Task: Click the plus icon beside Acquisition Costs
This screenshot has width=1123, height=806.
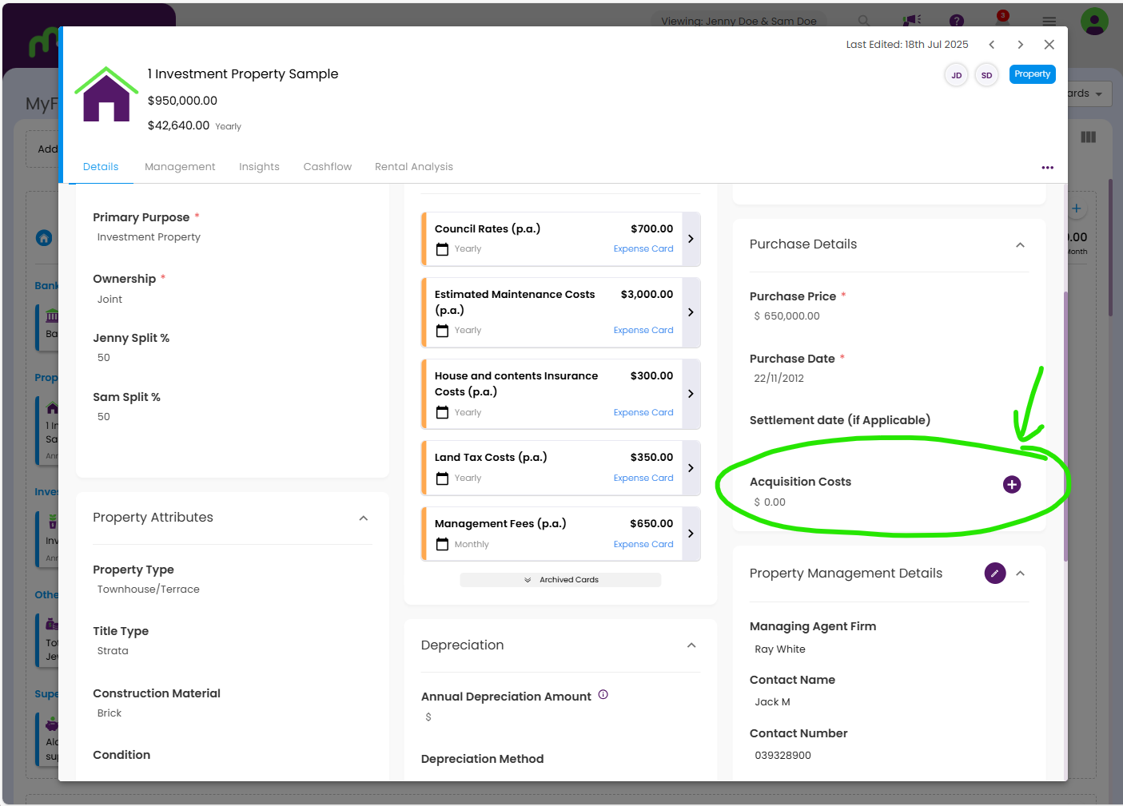Action: tap(1011, 485)
